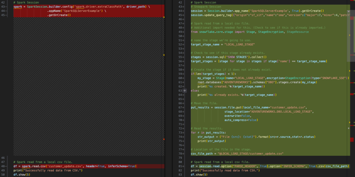Screen dimensions: 355x177
Task: Click the ".appName('SparkSQLServerExample')" line on the left
Action: point(77,11)
